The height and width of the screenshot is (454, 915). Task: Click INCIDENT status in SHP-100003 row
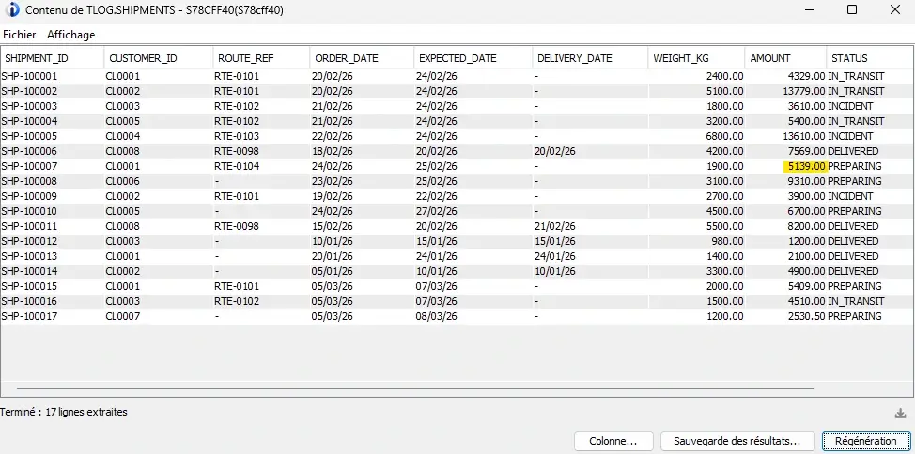pos(851,106)
